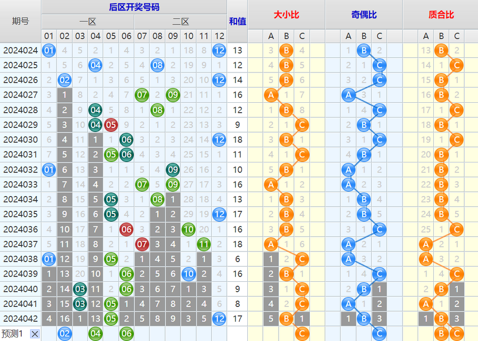Click 和值 value 11 in row 2024031
This screenshot has height=341, width=478.
[237, 154]
